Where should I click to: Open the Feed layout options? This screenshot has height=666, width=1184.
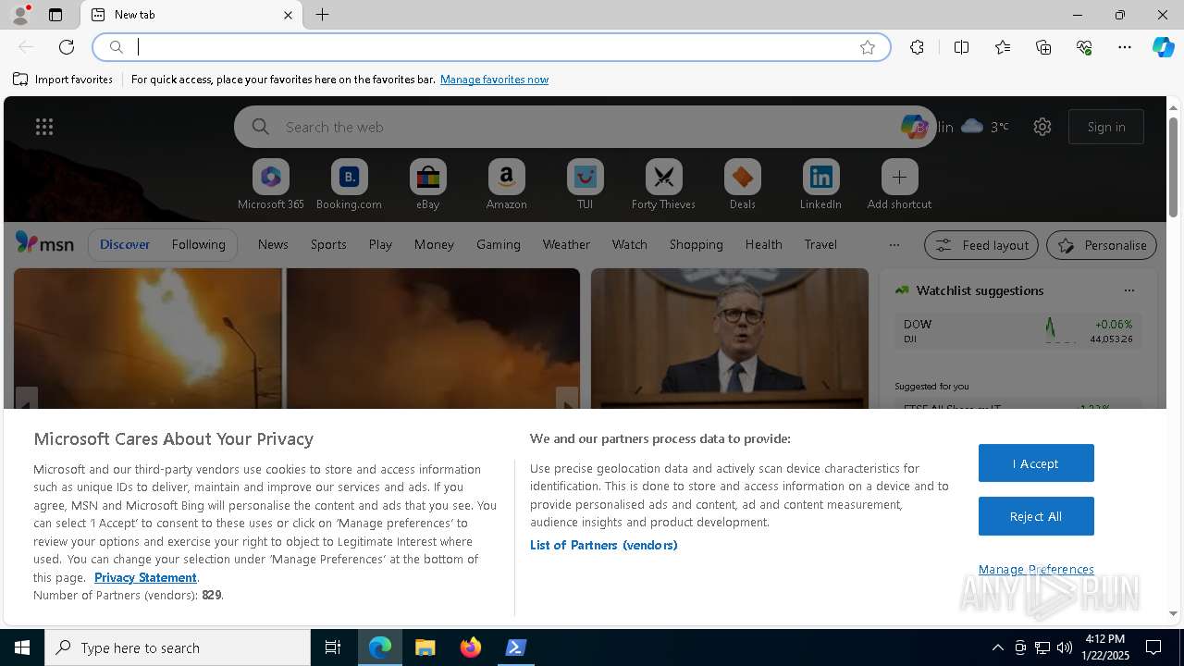point(981,245)
